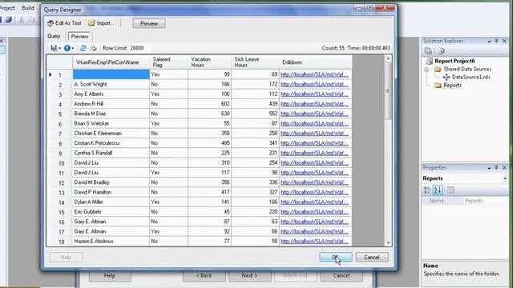Open the Build menu in Visual Studio
This screenshot has width=513, height=288.
pos(28,7)
